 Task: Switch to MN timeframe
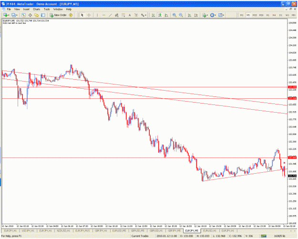click(293, 15)
